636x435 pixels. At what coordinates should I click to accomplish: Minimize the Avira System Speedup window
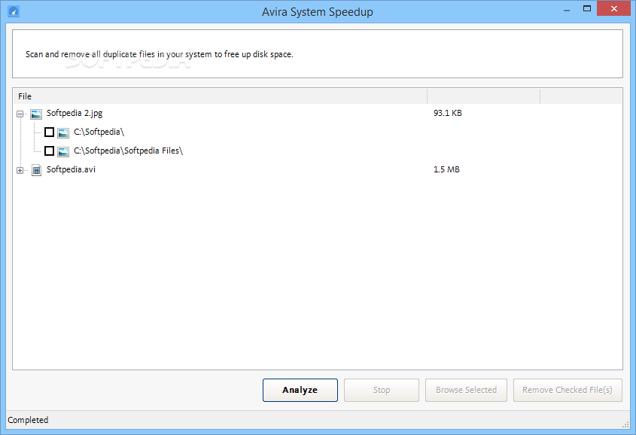coord(567,10)
